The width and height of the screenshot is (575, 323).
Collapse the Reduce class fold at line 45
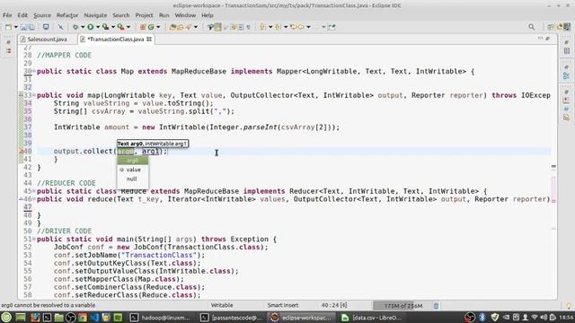click(x=34, y=191)
